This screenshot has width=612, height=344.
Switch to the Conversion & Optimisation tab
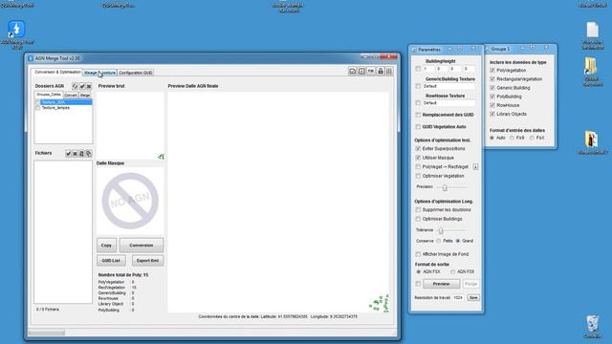(x=57, y=73)
